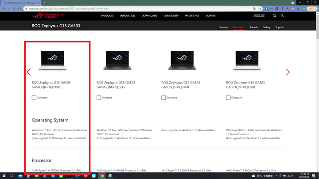Click the Republic of Gamers logo
The height and width of the screenshot is (179, 319).
48,15
